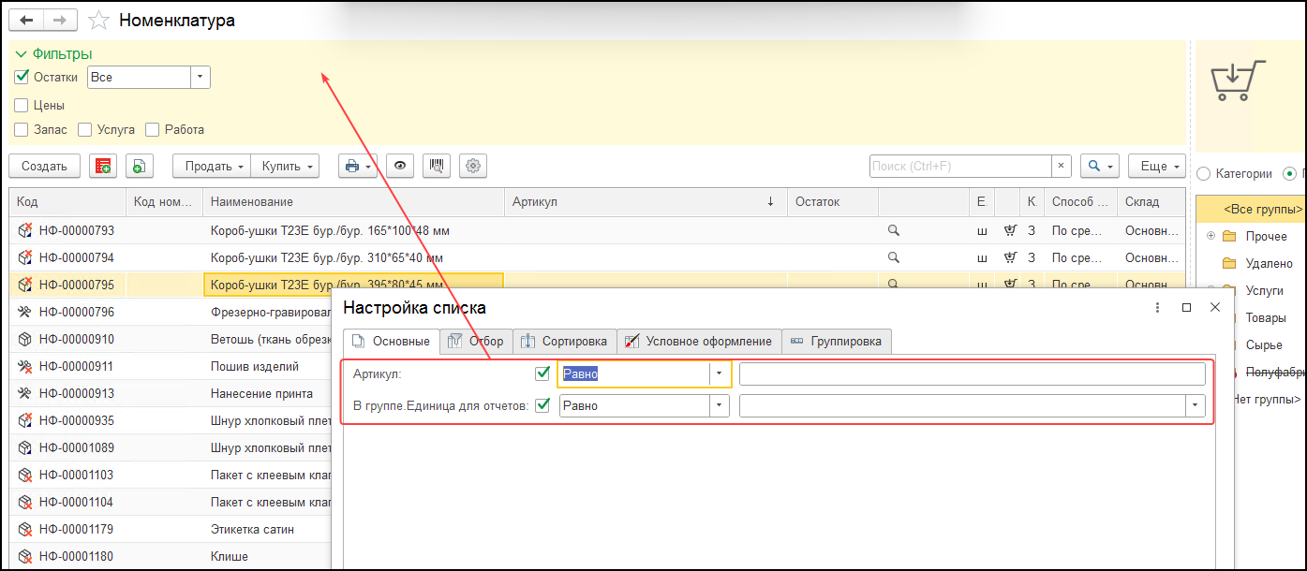Switch to the Отбор tab
Viewport: 1307px width, 571px height.
pyautogui.click(x=476, y=341)
